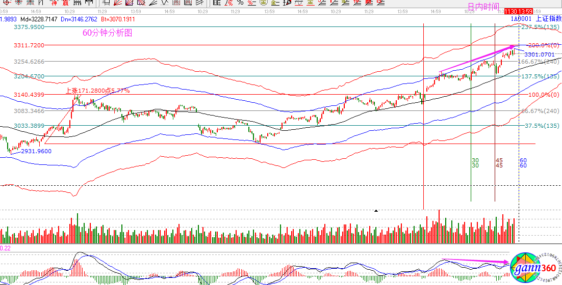Click the 上涨171.2800点5.77% annotation
This screenshot has height=285, width=562.
98,91
